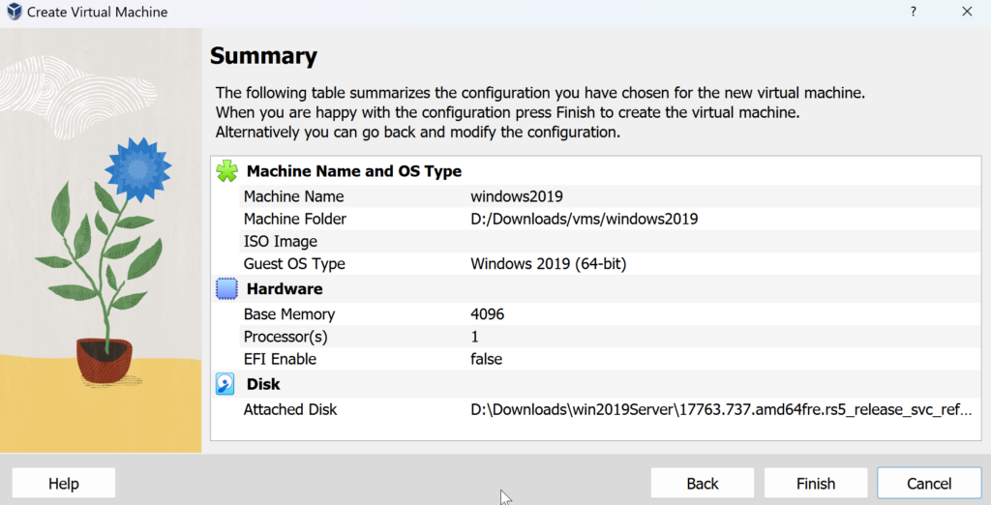Select the 'Machine Name and OS Type' header

point(354,171)
